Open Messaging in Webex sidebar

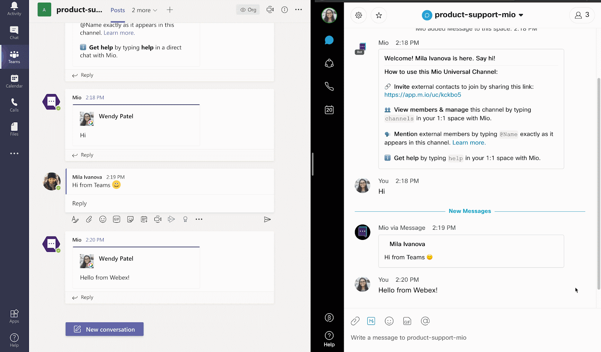coord(329,40)
